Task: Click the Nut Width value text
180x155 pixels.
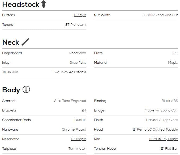Action: (161, 15)
